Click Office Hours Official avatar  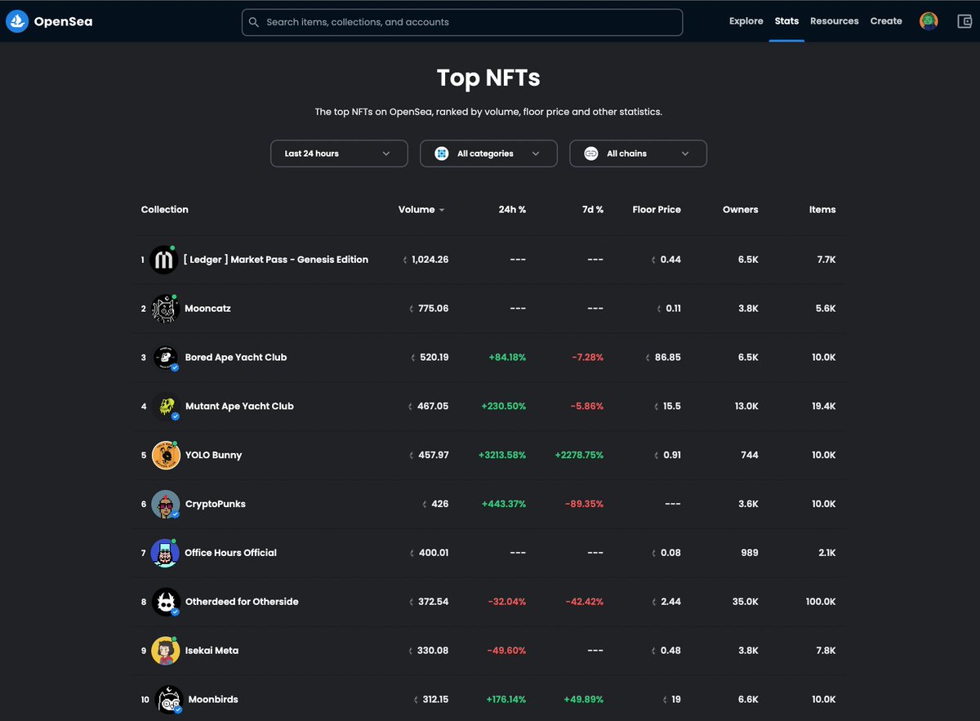165,554
